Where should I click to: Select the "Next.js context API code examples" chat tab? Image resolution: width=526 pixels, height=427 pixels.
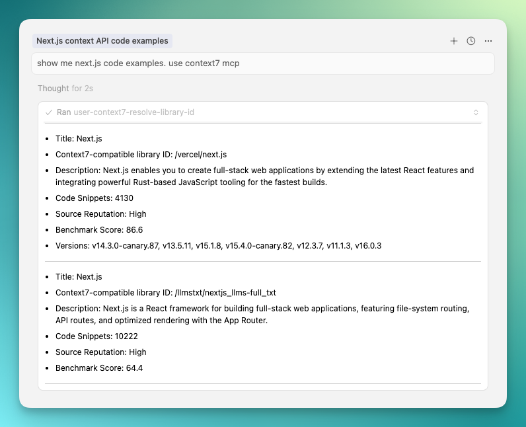[102, 41]
